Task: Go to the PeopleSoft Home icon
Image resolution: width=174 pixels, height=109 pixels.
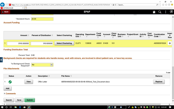Action: tap(154, 12)
